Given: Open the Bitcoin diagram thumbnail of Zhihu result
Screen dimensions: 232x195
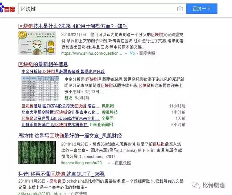Looking at the screenshot, I should tap(37, 43).
